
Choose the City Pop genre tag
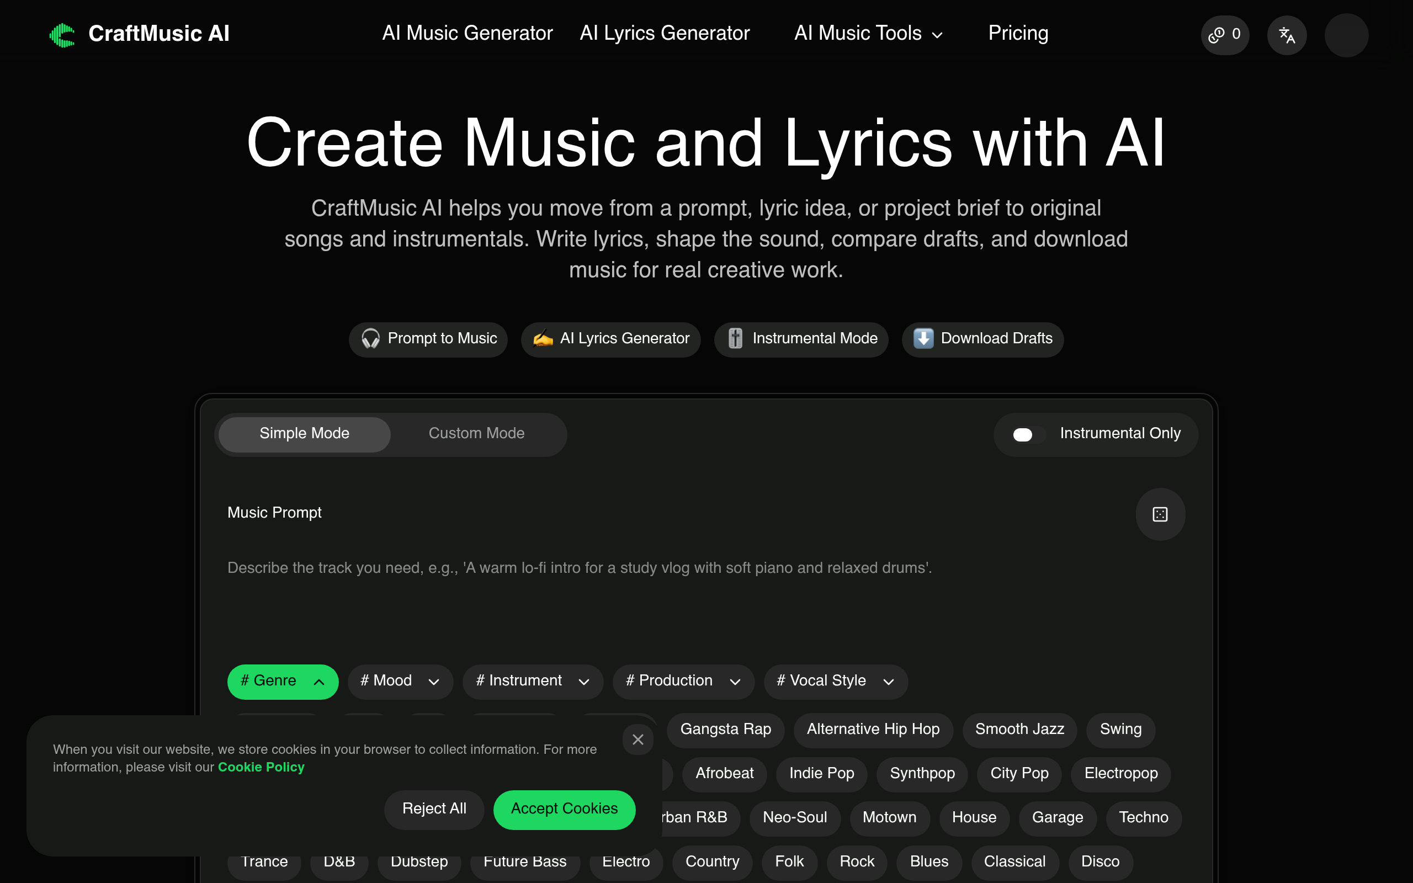(1019, 774)
